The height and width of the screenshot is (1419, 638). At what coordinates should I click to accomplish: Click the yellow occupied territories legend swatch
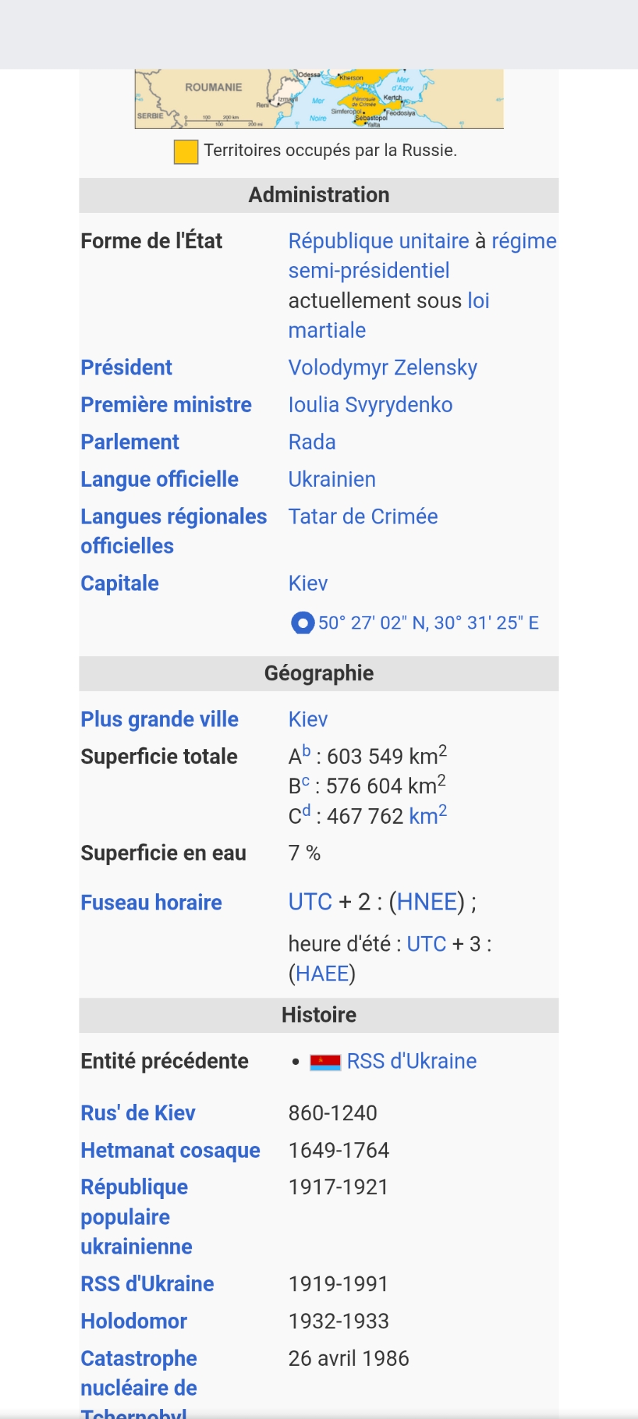coord(186,152)
